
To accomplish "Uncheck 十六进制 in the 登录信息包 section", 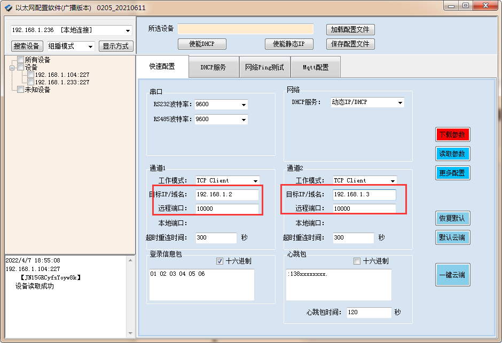I will tap(219, 261).
